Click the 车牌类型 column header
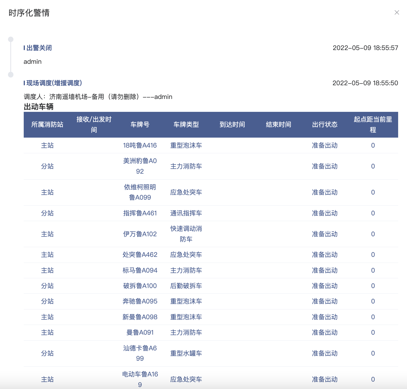The width and height of the screenshot is (407, 389). (186, 124)
